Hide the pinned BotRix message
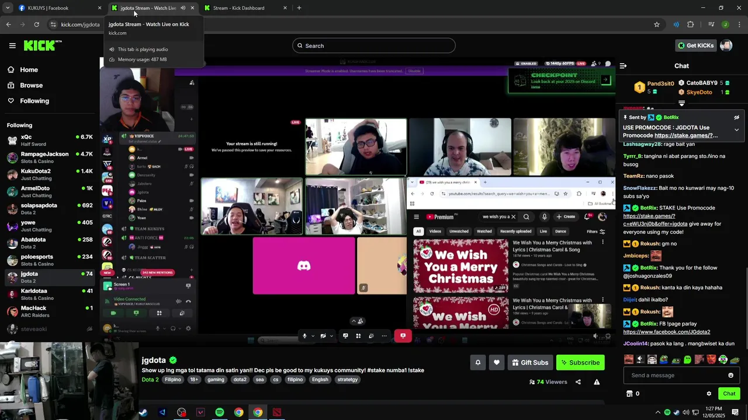This screenshot has width=748, height=420. coord(736,117)
